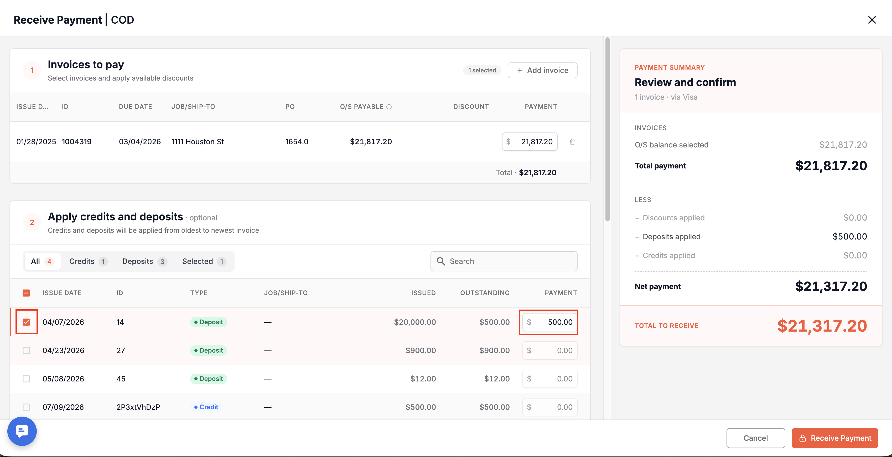
Task: Open the chat support bubble
Action: tap(22, 431)
